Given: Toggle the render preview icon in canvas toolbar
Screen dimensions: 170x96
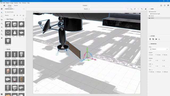Looking at the screenshot, I should pos(146,9).
